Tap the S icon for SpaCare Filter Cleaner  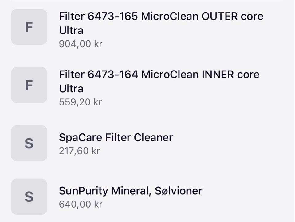[x=29, y=143]
